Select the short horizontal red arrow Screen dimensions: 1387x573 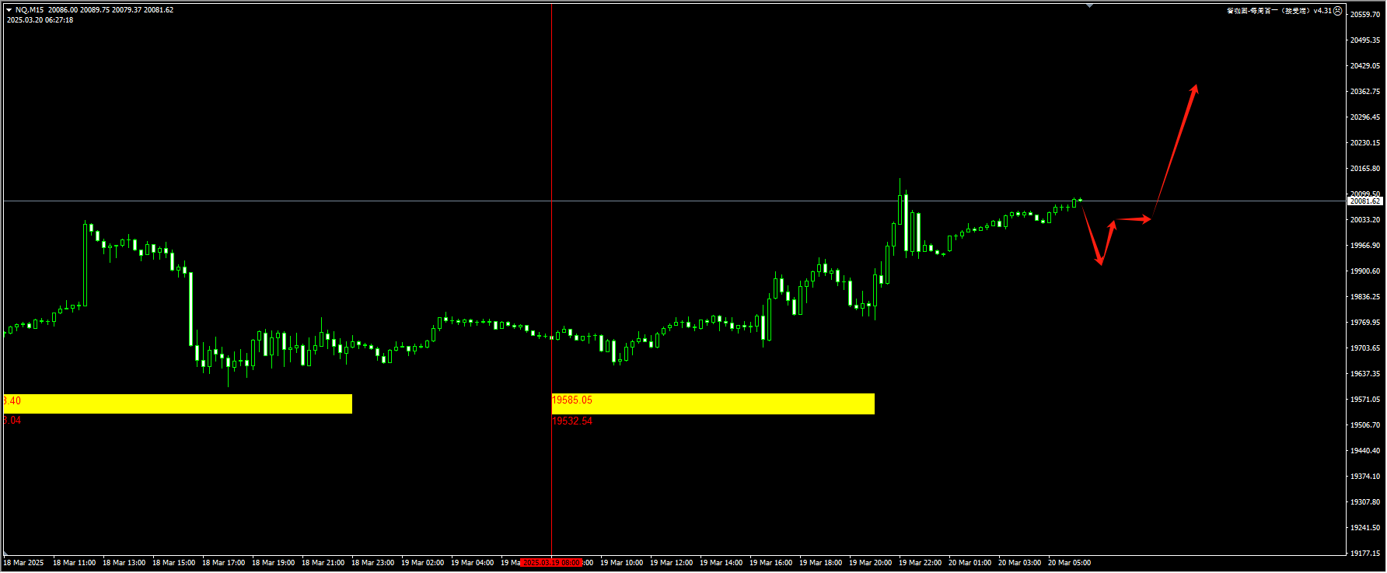click(1134, 219)
